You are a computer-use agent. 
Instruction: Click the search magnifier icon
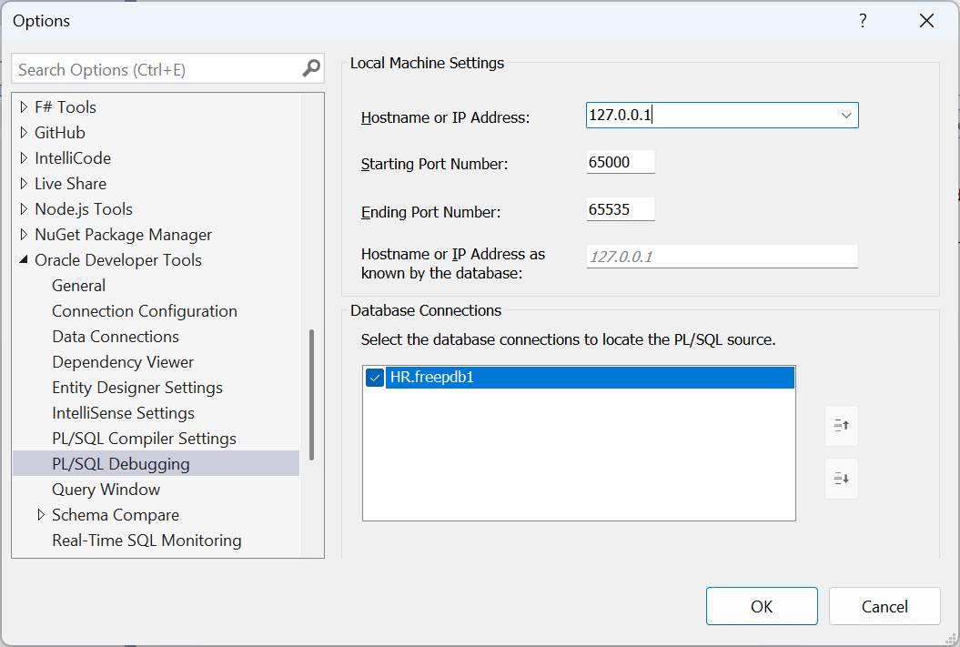click(310, 68)
